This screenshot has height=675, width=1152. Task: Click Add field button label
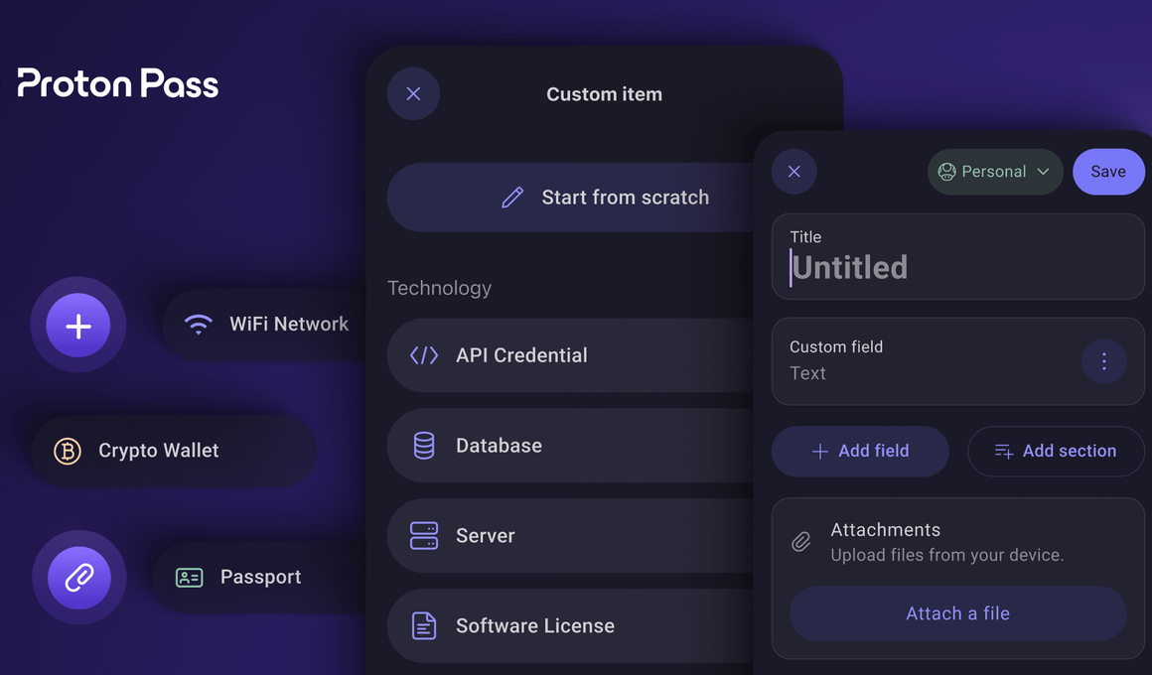point(874,451)
